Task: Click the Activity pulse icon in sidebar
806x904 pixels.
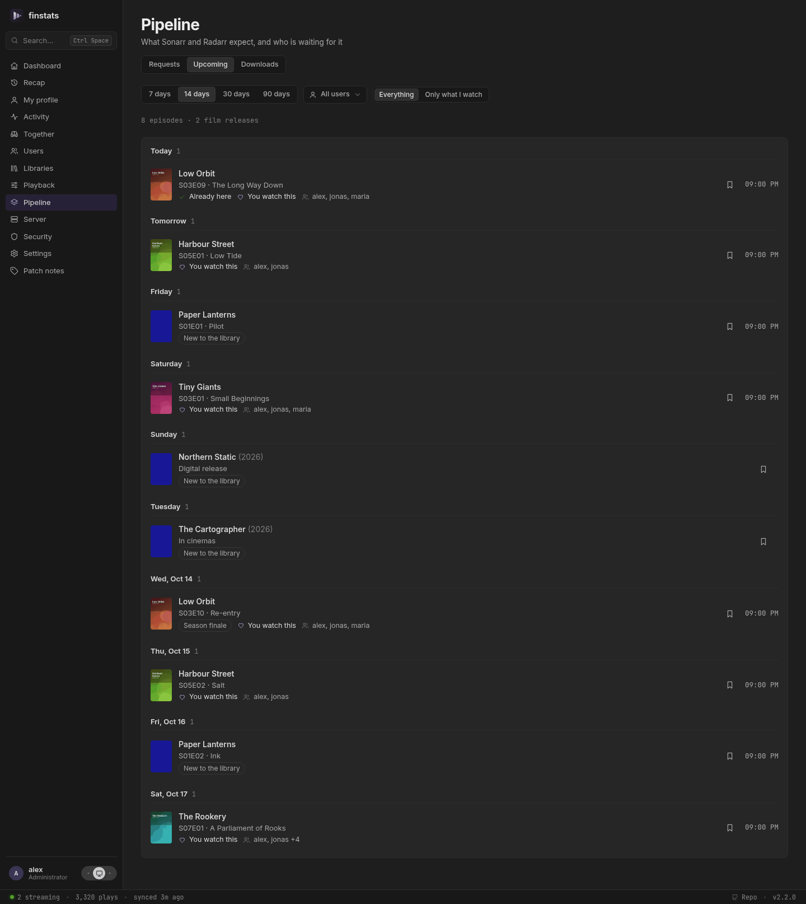Action: coord(15,117)
